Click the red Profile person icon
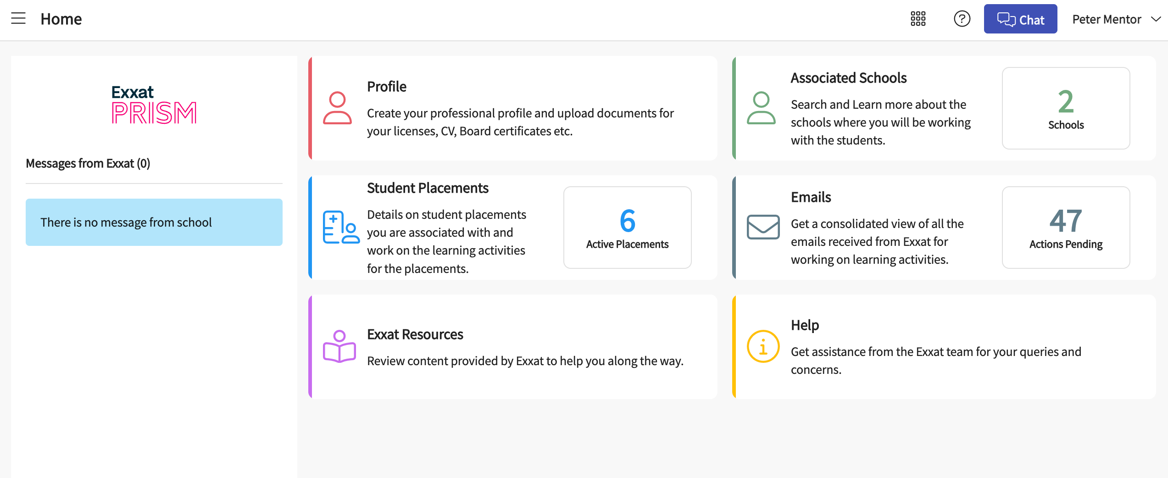Screen dimensions: 1168x478 pyautogui.click(x=337, y=108)
